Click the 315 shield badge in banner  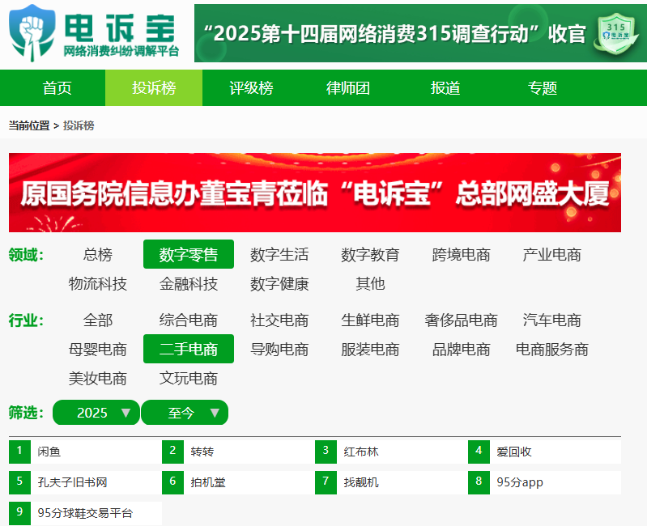pyautogui.click(x=615, y=34)
